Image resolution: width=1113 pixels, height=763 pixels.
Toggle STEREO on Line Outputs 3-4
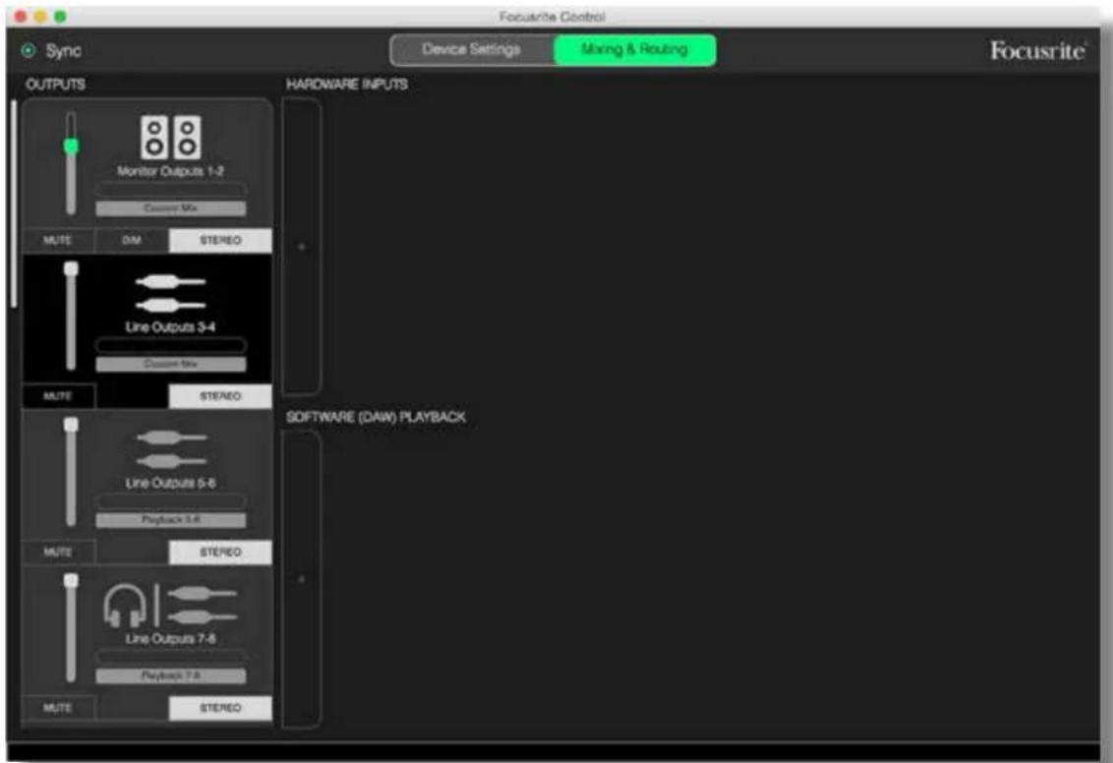[x=220, y=396]
